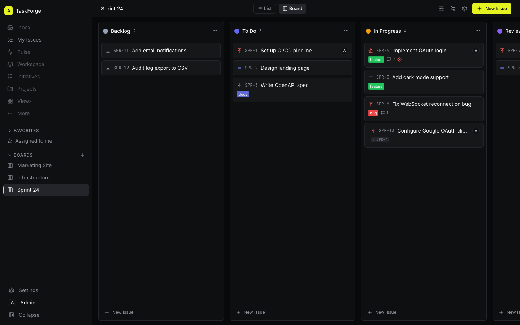
Task: Select Sprint 24 board in sidebar
Action: (46, 190)
